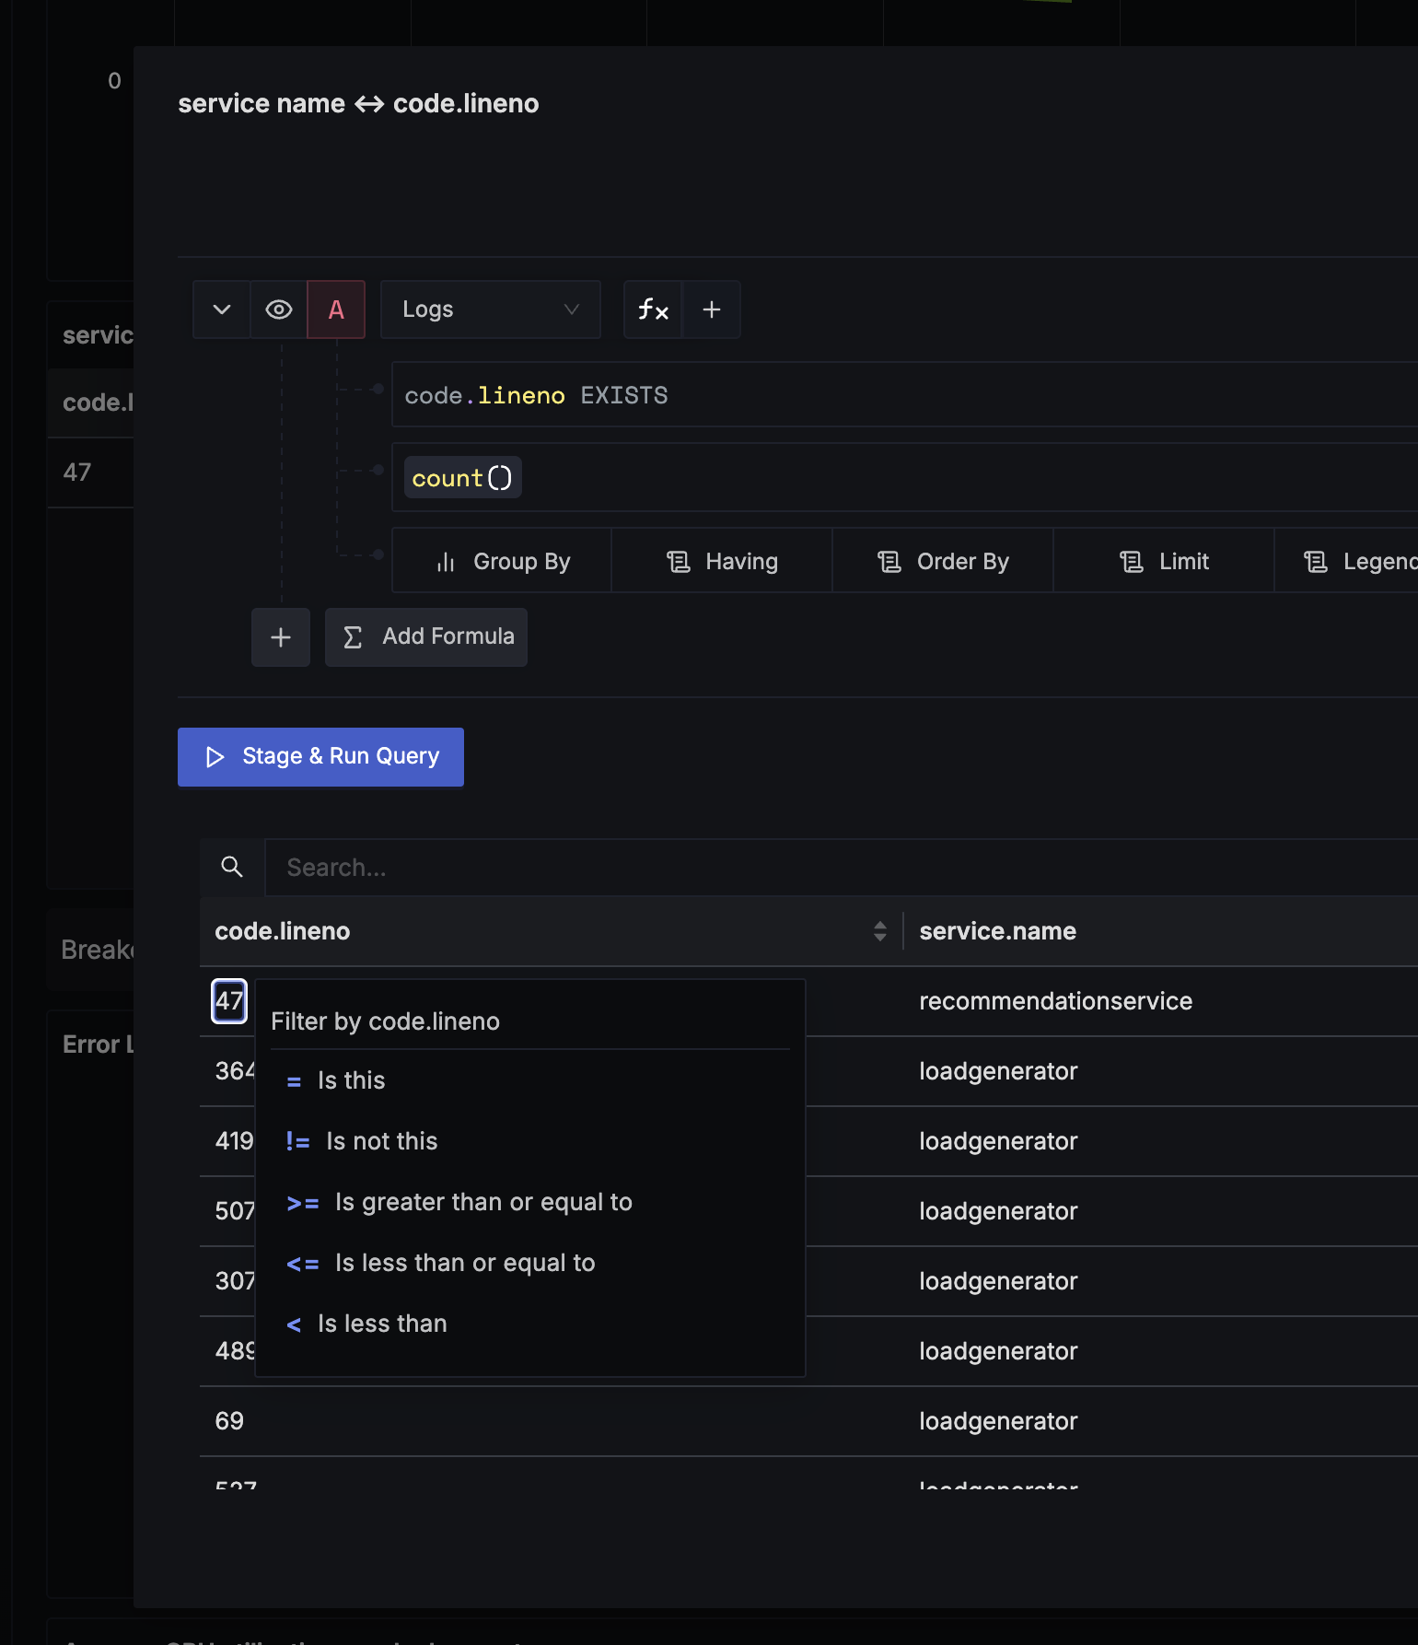This screenshot has height=1645, width=1418.
Task: Focus the Search... input field
Action: [x=842, y=868]
